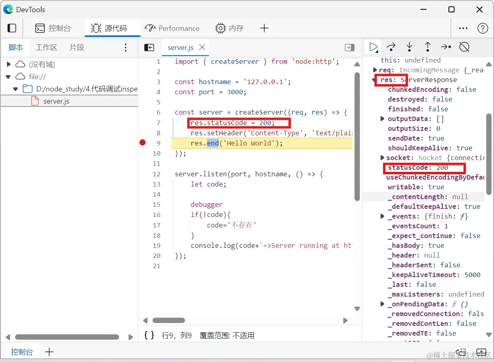Resume script execution
Image resolution: width=494 pixels, height=362 pixels.
click(373, 47)
